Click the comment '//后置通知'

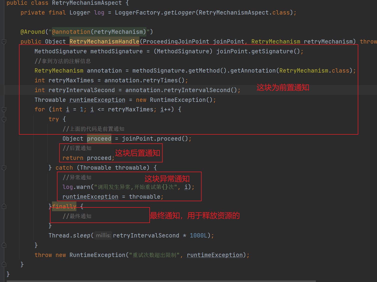click(x=77, y=148)
